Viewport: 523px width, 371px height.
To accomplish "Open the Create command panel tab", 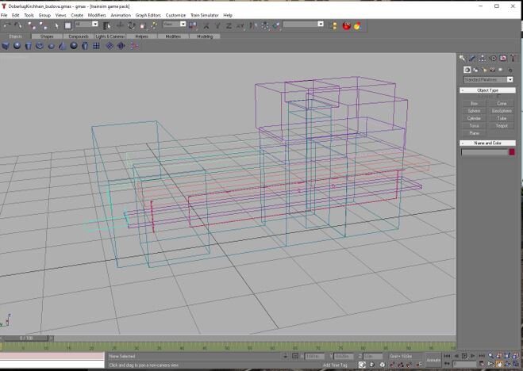I will [462, 59].
